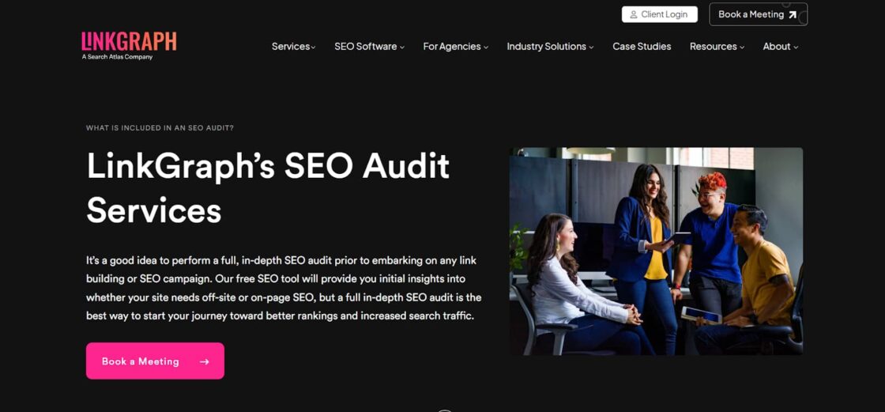Image resolution: width=885 pixels, height=412 pixels.
Task: Click the office team photo
Action: tap(656, 251)
